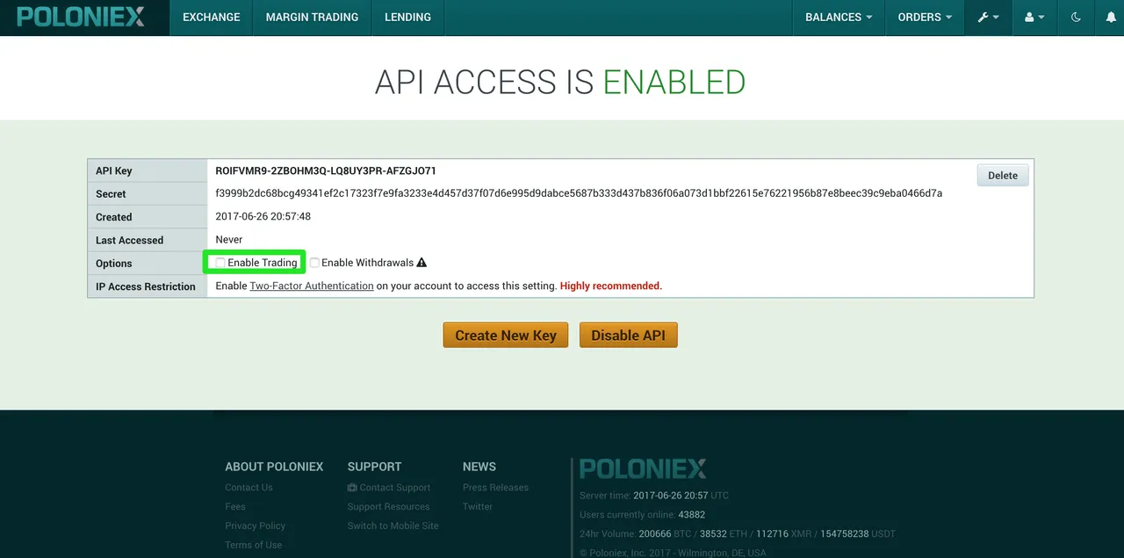Click the users online count 43882
This screenshot has width=1124, height=558.
(x=692, y=515)
